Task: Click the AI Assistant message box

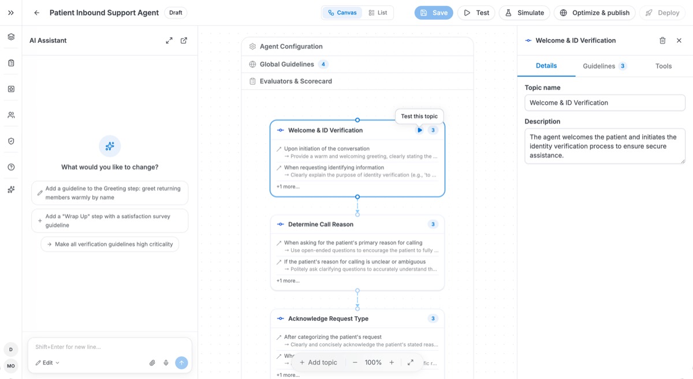Action: coord(110,347)
